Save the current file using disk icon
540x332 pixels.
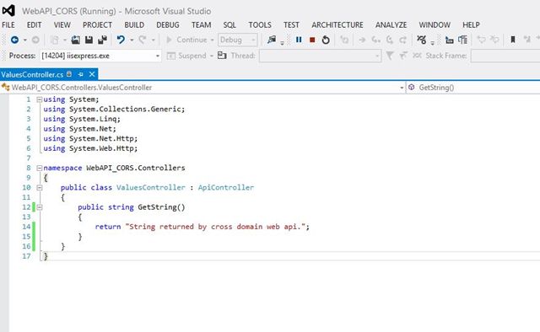[89, 40]
